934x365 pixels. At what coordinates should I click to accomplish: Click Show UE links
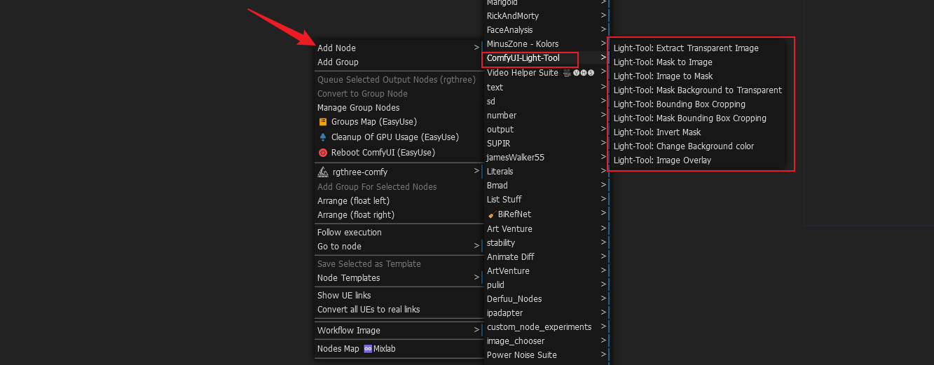[399, 296]
